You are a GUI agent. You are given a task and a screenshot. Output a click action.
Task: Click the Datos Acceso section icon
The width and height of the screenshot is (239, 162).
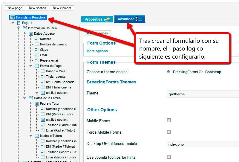click(31, 33)
